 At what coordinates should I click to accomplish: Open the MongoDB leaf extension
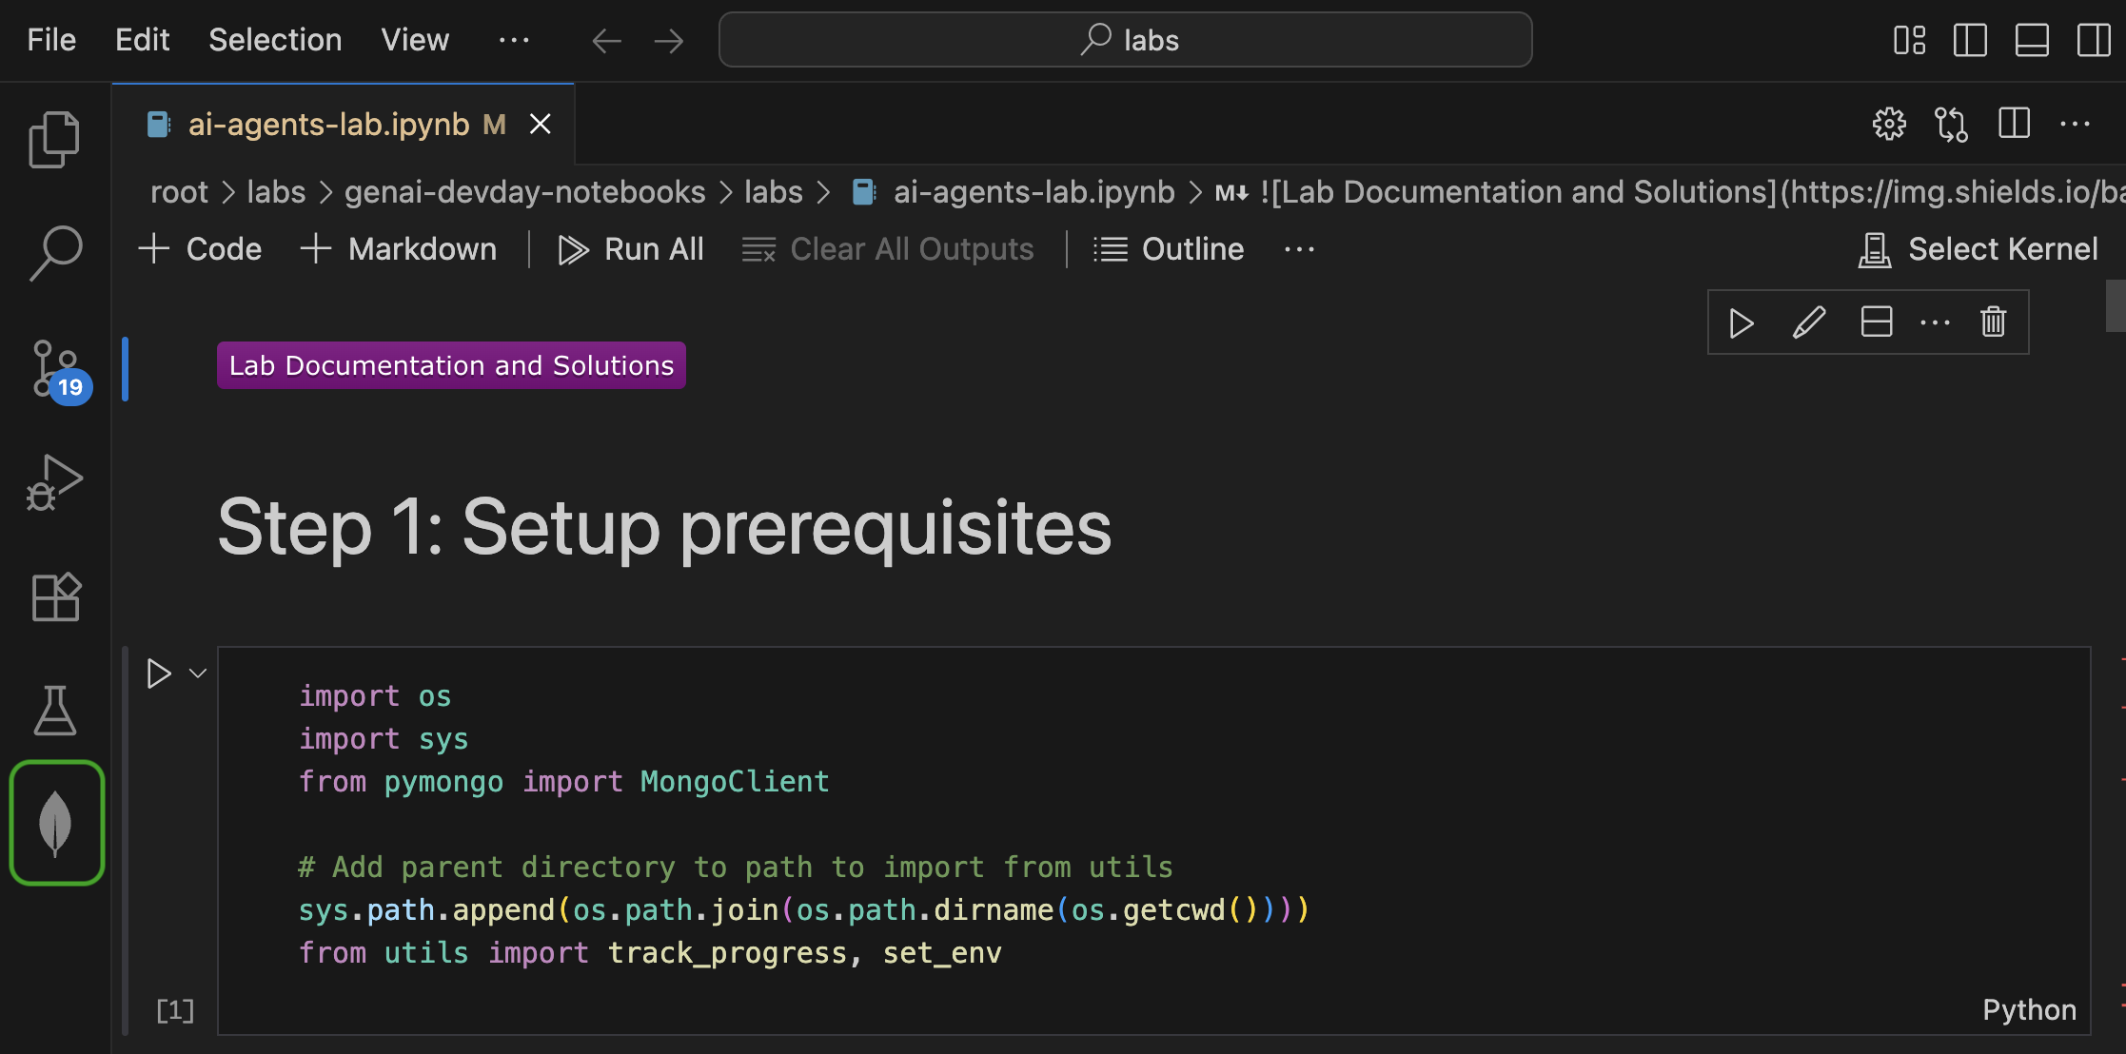pos(56,823)
